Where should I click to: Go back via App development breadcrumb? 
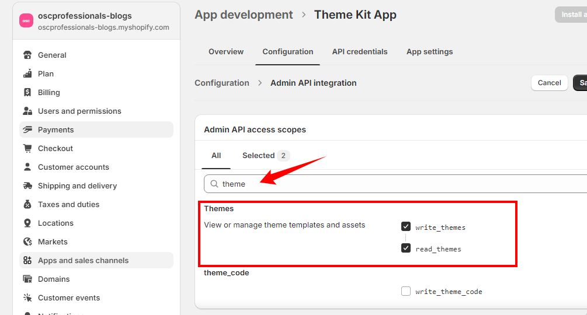click(x=244, y=15)
